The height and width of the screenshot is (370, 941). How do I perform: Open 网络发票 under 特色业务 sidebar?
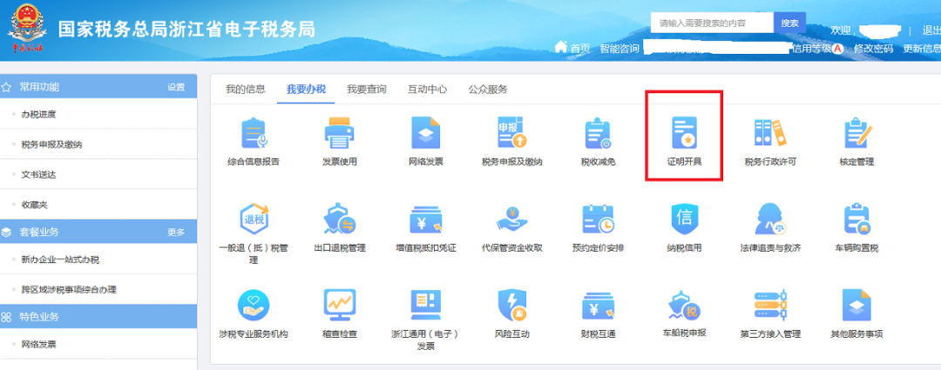(39, 345)
